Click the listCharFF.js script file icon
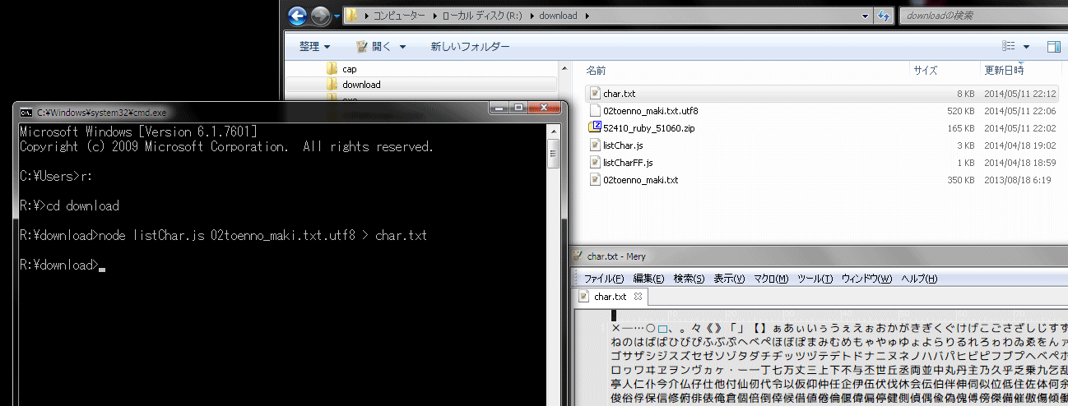Image resolution: width=1068 pixels, height=406 pixels. (595, 163)
